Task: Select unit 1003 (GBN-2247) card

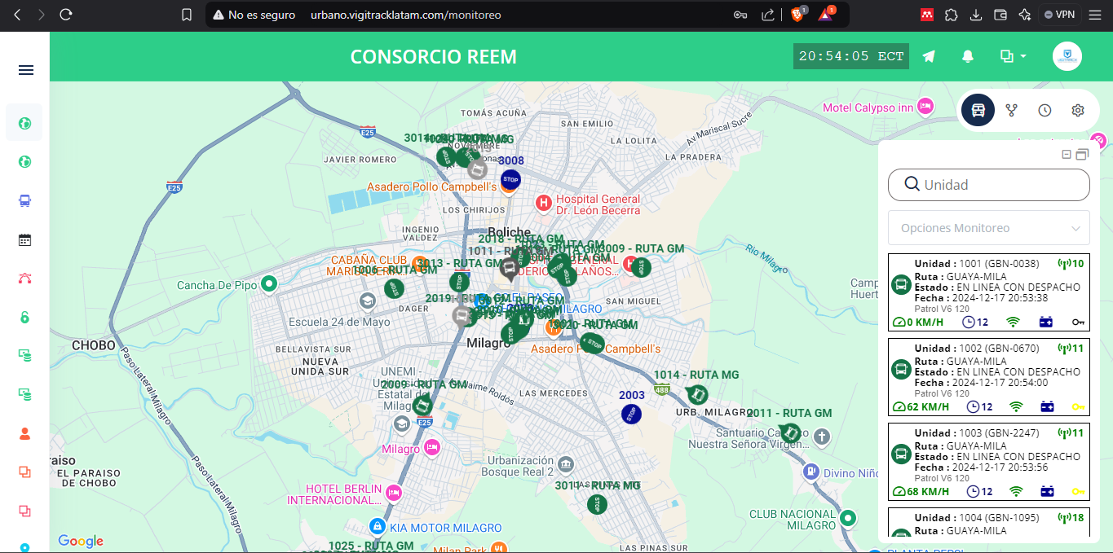Action: 988,462
